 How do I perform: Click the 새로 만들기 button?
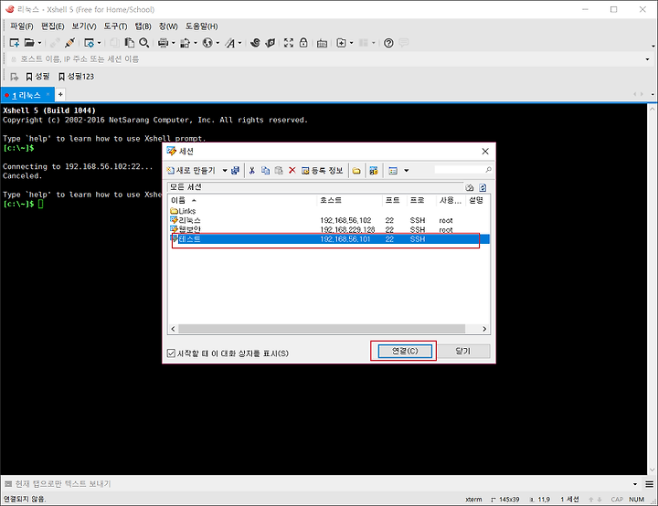(x=191, y=171)
